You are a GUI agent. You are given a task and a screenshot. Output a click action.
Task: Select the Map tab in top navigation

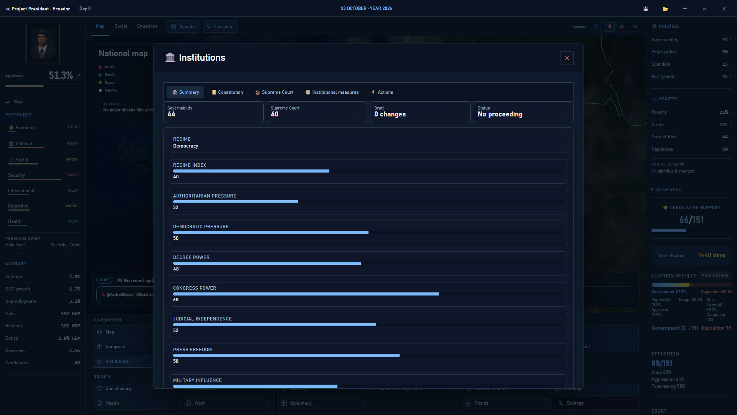click(100, 26)
